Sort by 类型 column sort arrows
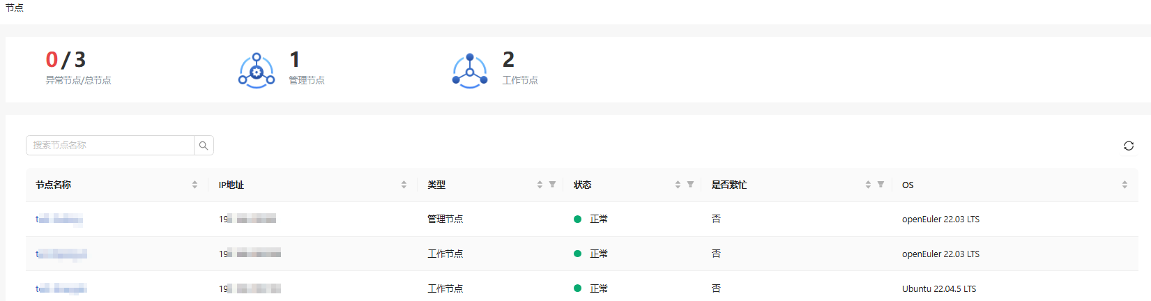1151x301 pixels. pos(540,185)
